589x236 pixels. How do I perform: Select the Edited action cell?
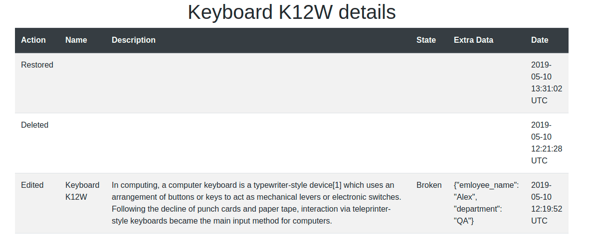(x=32, y=185)
